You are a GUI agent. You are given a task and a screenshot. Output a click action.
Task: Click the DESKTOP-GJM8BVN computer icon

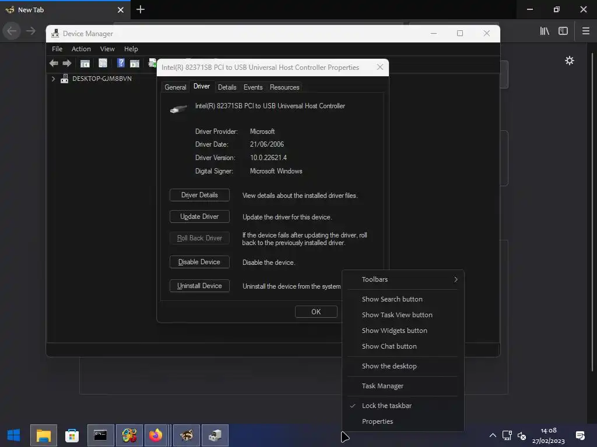(x=64, y=79)
